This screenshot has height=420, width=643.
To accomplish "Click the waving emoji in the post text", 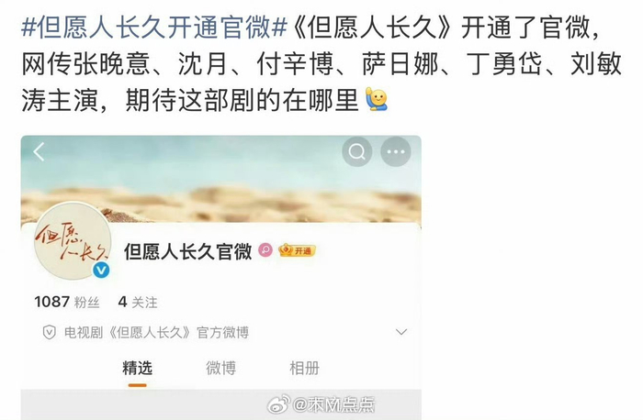I will [377, 99].
